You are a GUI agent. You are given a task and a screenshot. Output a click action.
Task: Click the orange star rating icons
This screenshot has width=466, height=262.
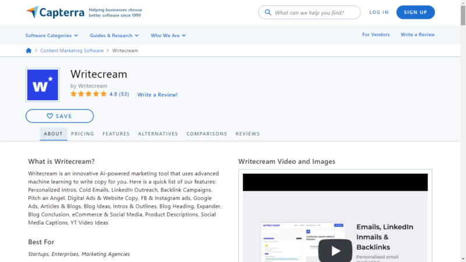[x=89, y=94]
